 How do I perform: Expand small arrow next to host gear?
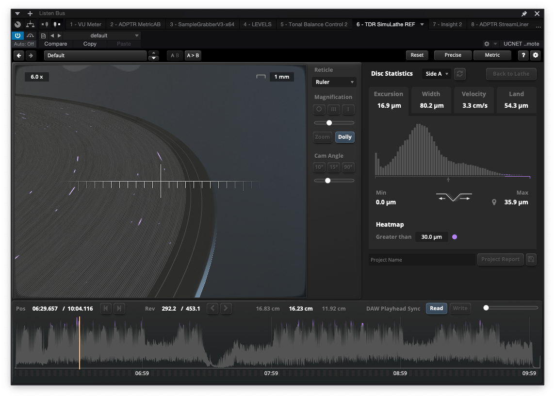(495, 44)
